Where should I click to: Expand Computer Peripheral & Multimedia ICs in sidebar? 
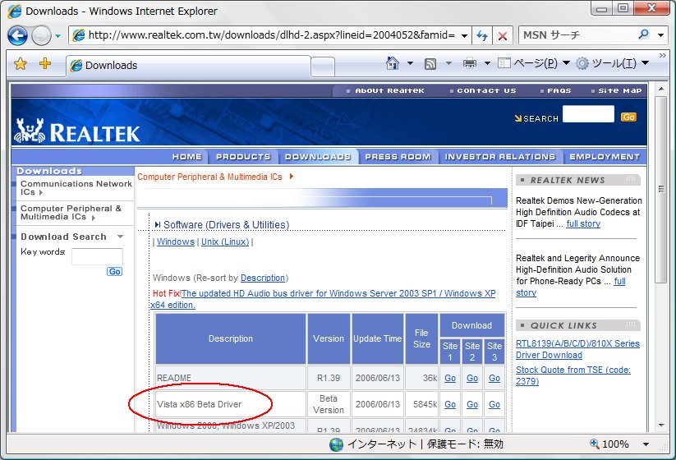tap(71, 213)
